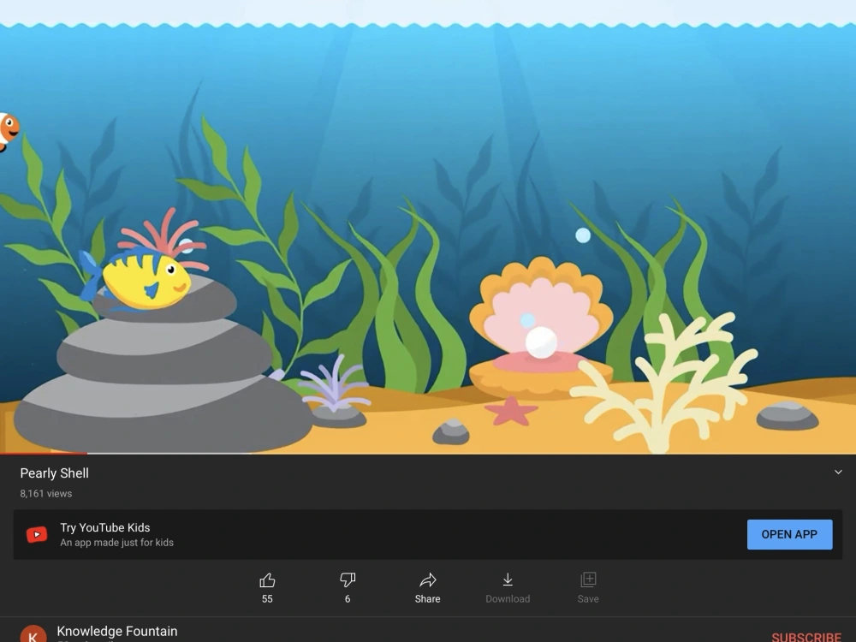Click the Try YouTube Kids text
The height and width of the screenshot is (642, 856).
[x=104, y=527]
